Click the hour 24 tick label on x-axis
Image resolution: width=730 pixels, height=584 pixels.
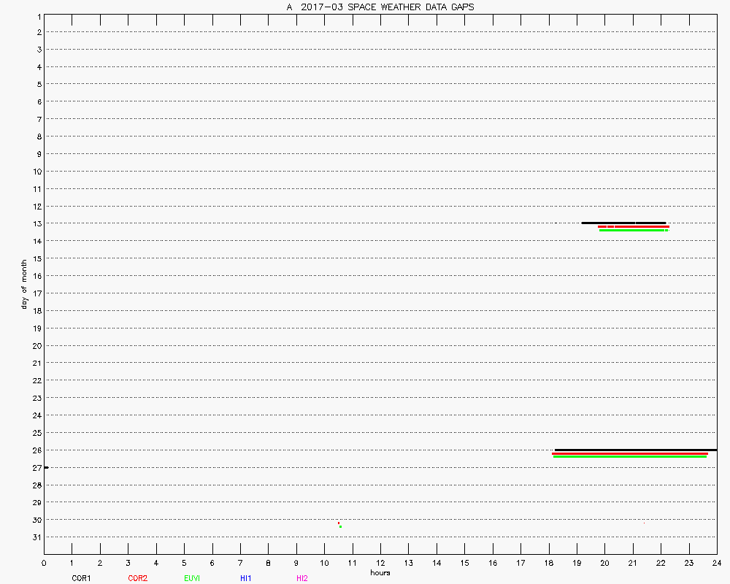(717, 563)
